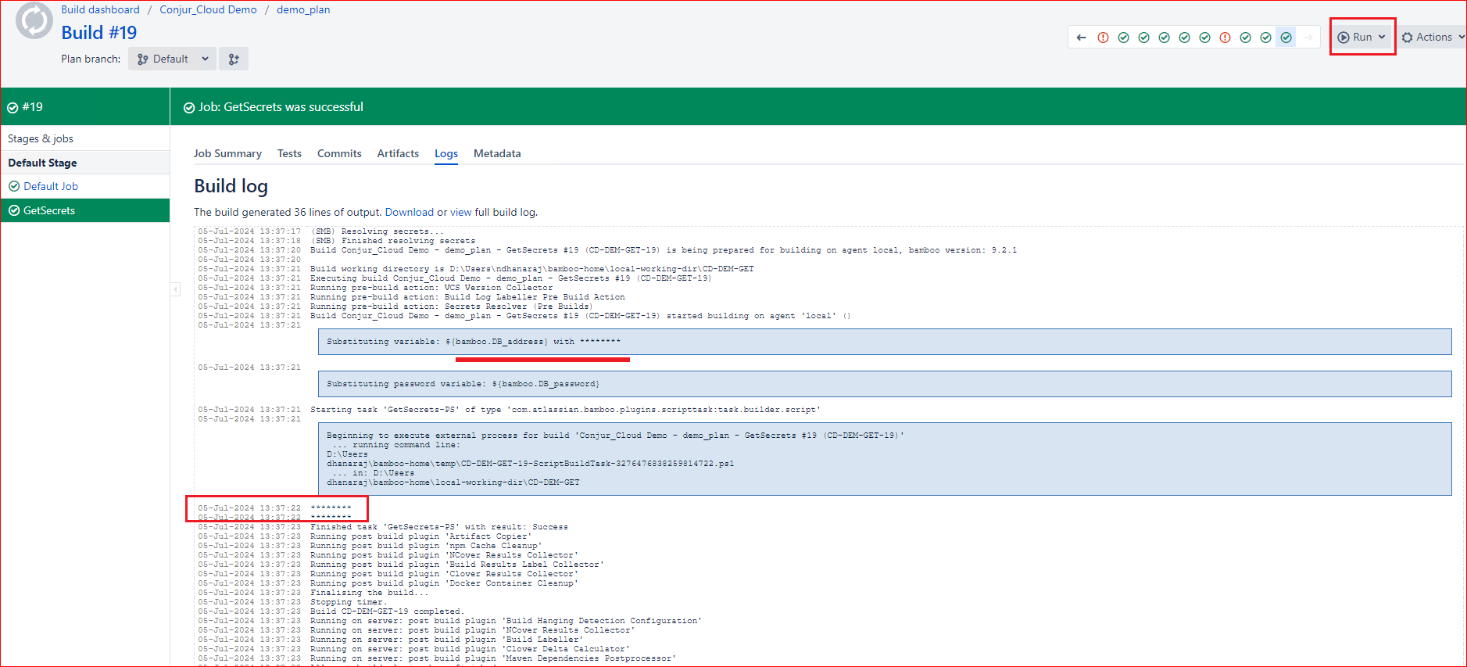Click the check icon beside GetSecrets in the sidebar
This screenshot has width=1467, height=667.
14,210
